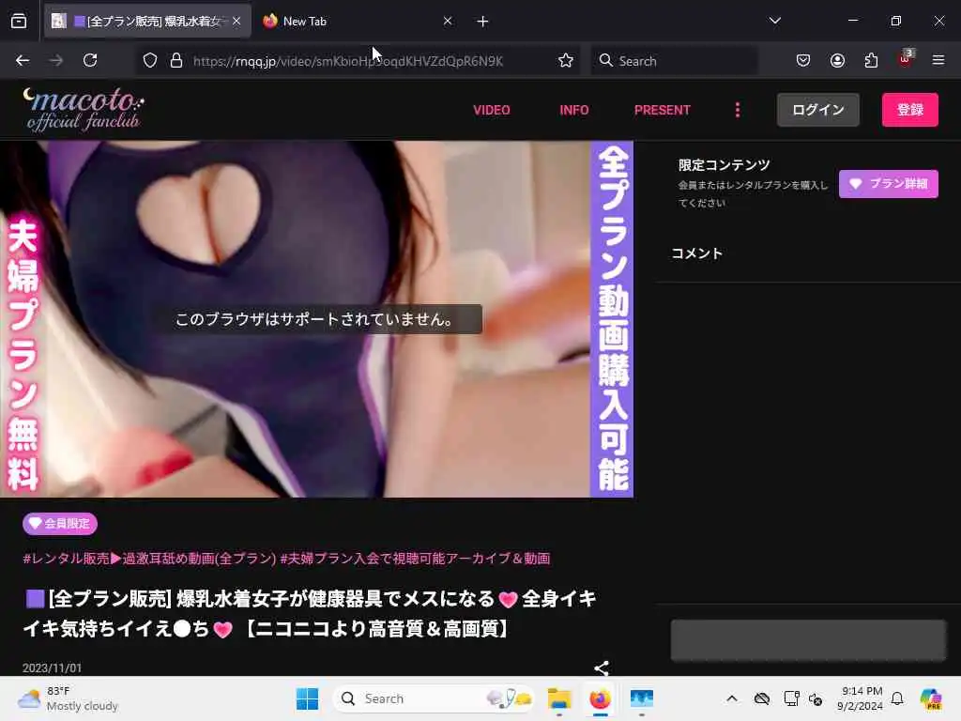The image size is (961, 721).
Task: Click the Firefox icon in the taskbar
Action: click(x=600, y=698)
